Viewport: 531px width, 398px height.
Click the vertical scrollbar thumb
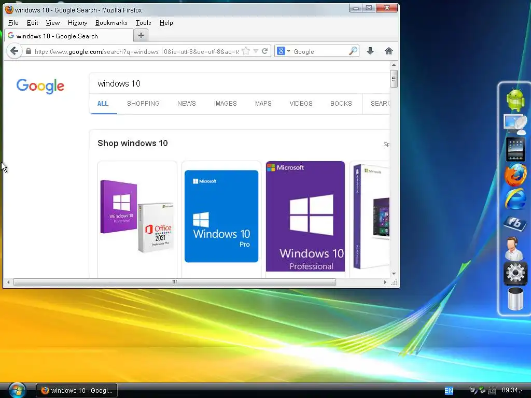point(394,79)
